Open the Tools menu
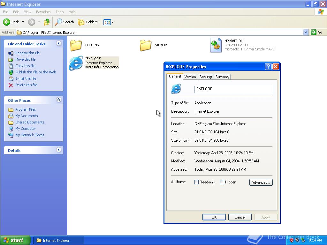327x245 pixels. [59, 12]
